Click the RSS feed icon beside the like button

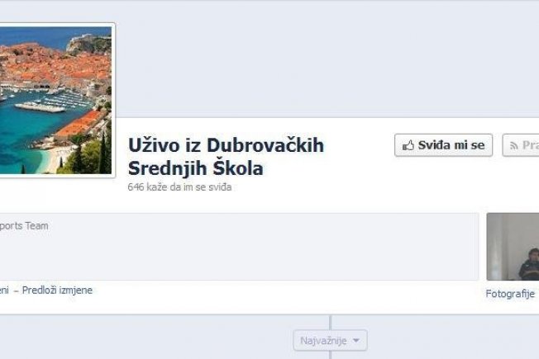514,146
